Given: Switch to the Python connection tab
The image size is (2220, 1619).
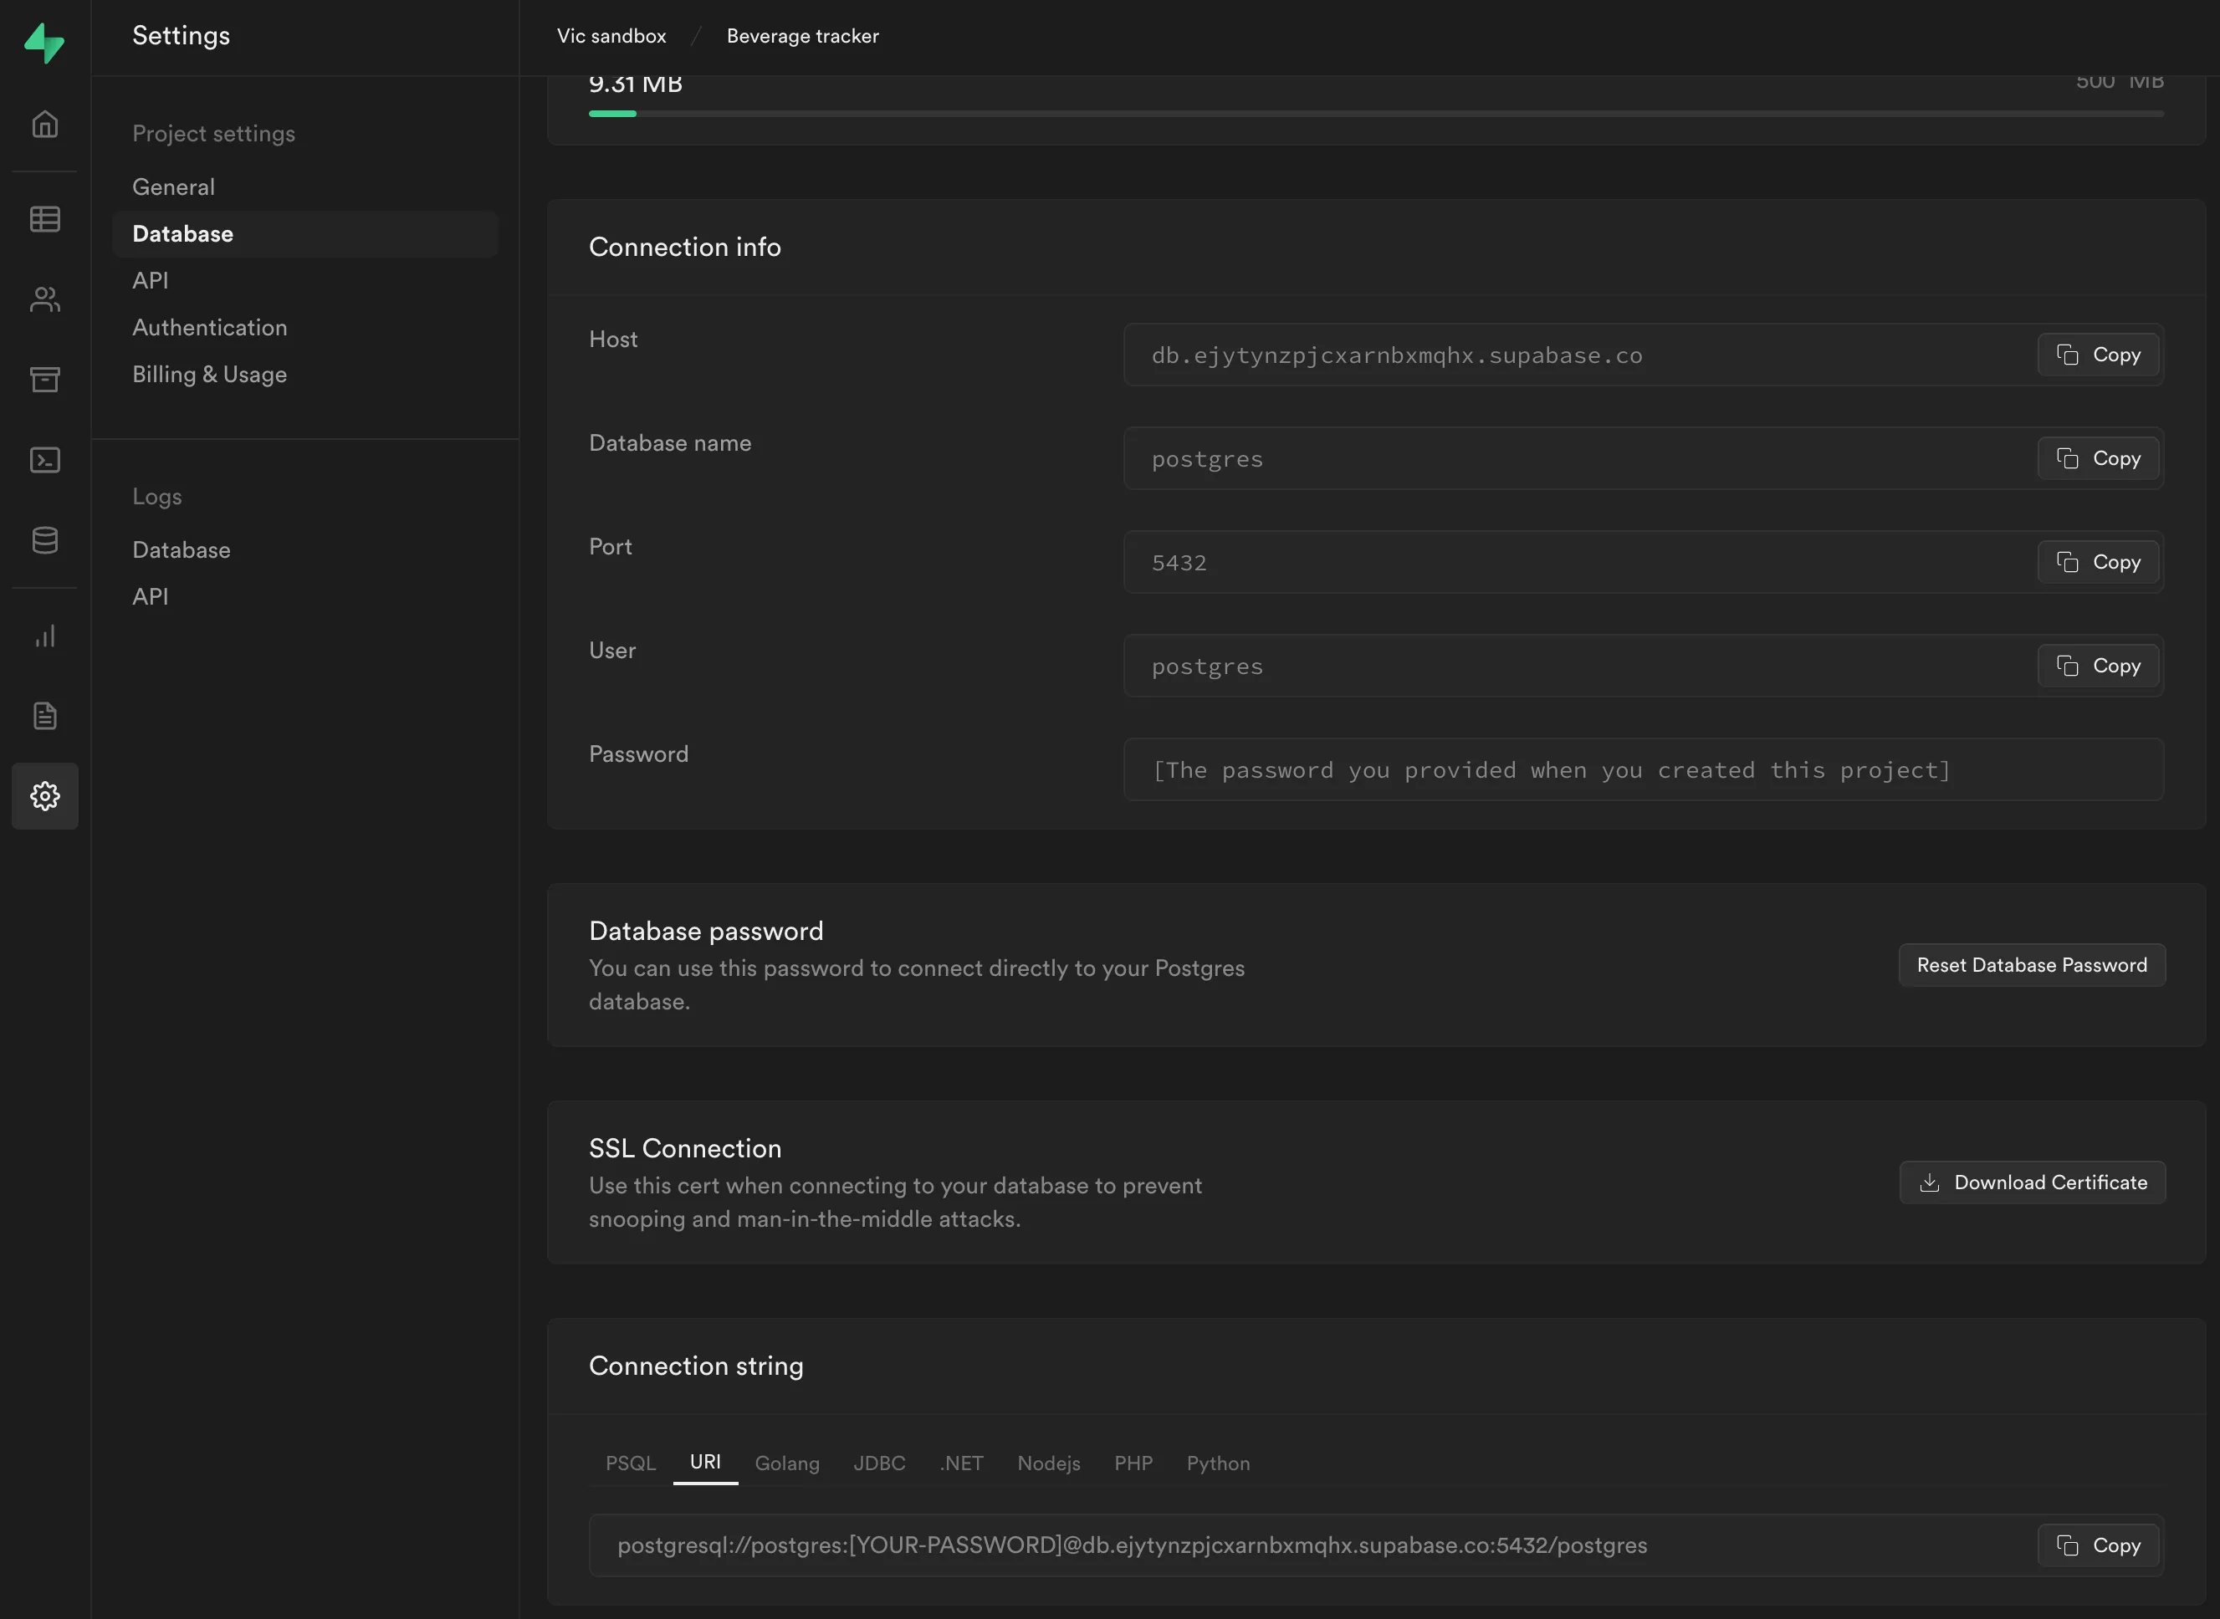Looking at the screenshot, I should [x=1217, y=1463].
